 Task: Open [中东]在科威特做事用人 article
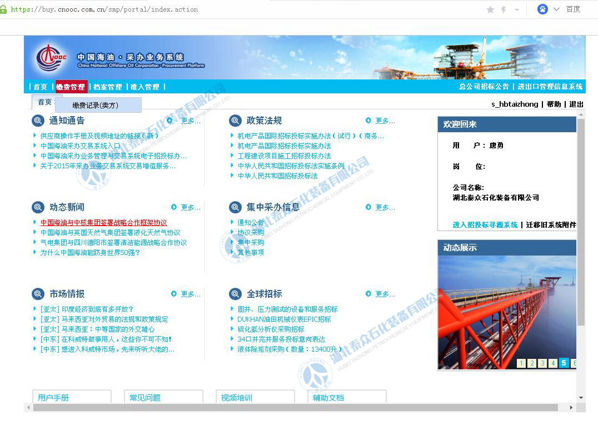tap(106, 339)
